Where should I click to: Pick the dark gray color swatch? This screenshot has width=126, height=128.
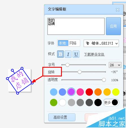coord(89,103)
